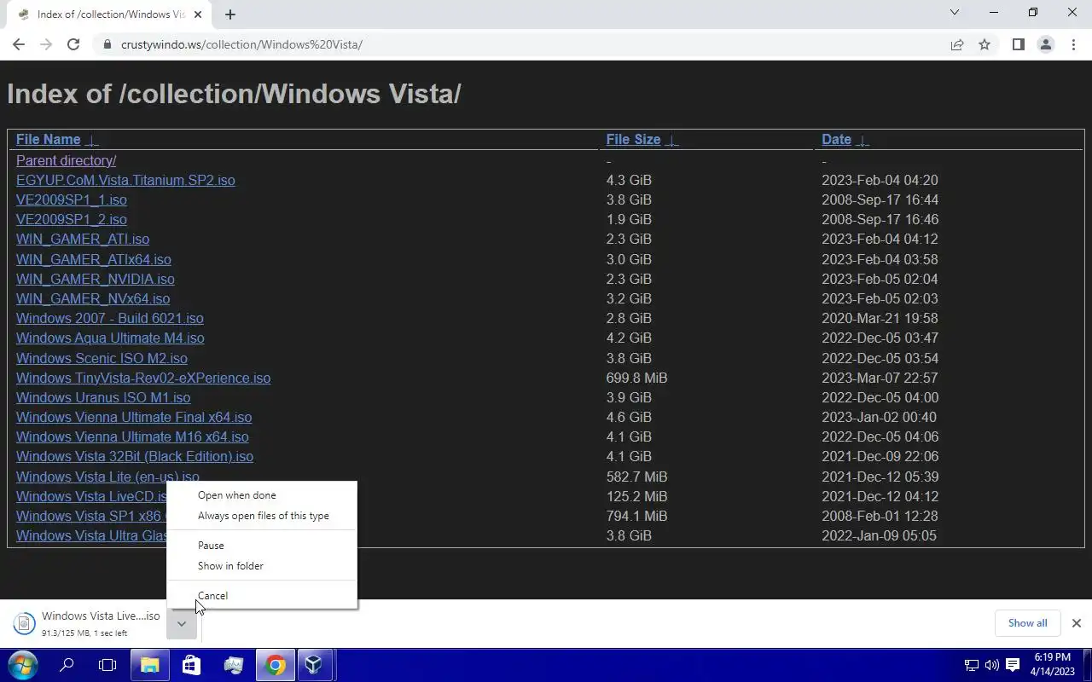Image resolution: width=1092 pixels, height=682 pixels.
Task: Click the 2008-Feb-01 12:28 date cell
Action: coord(880,516)
